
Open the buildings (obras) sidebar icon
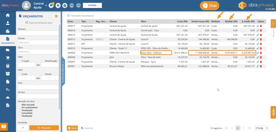(x=8, y=31)
